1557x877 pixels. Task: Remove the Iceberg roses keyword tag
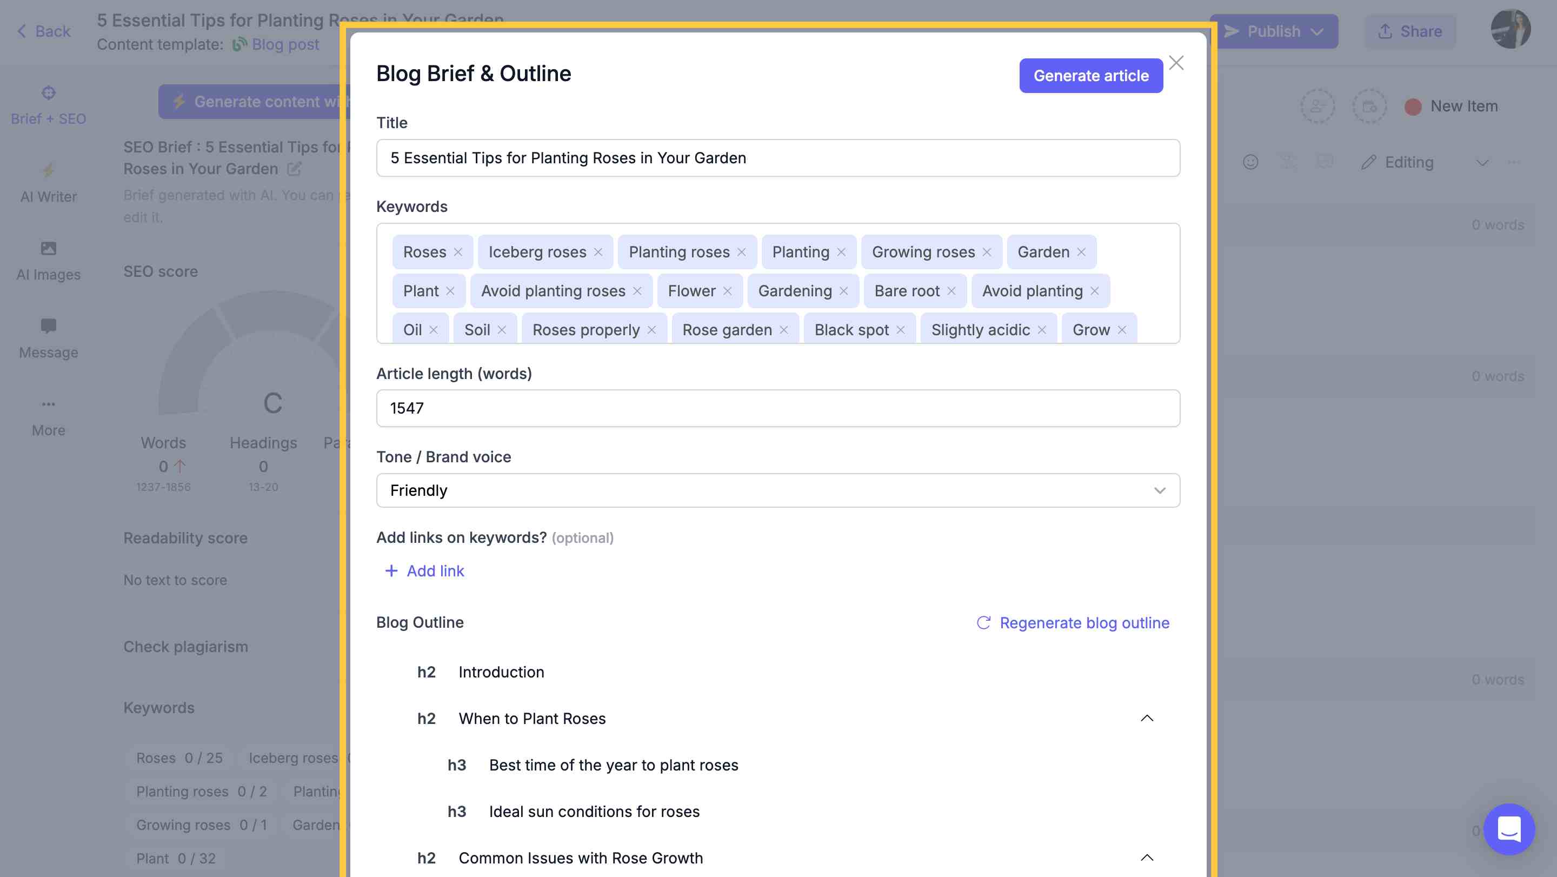598,252
